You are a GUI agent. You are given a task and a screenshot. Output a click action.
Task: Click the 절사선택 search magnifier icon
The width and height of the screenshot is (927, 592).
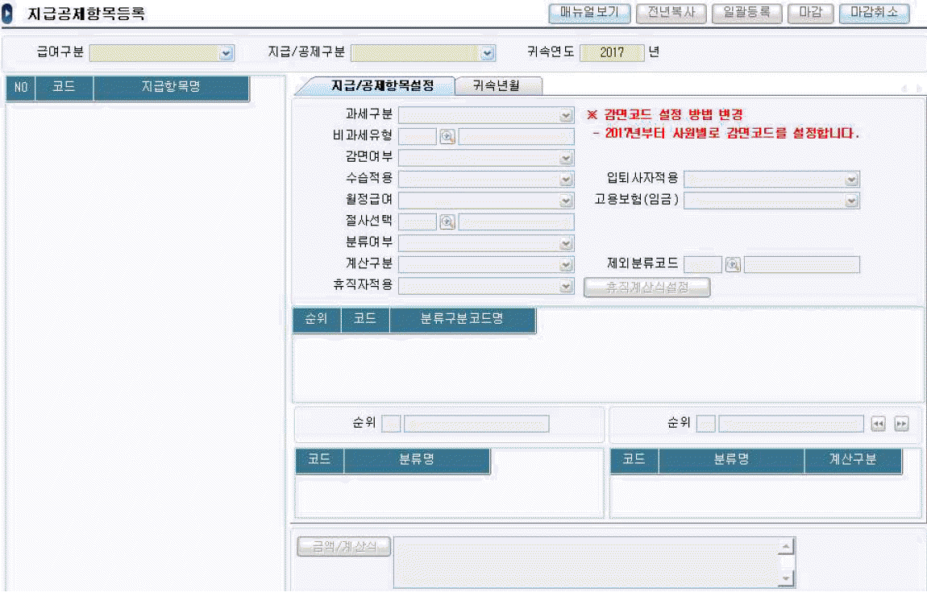pyautogui.click(x=447, y=222)
